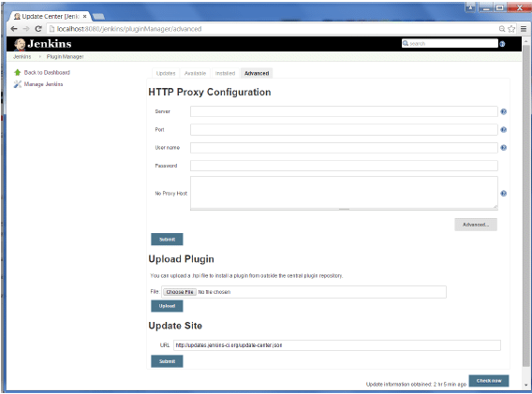
Task: Open help for the Port field
Action: tap(504, 129)
